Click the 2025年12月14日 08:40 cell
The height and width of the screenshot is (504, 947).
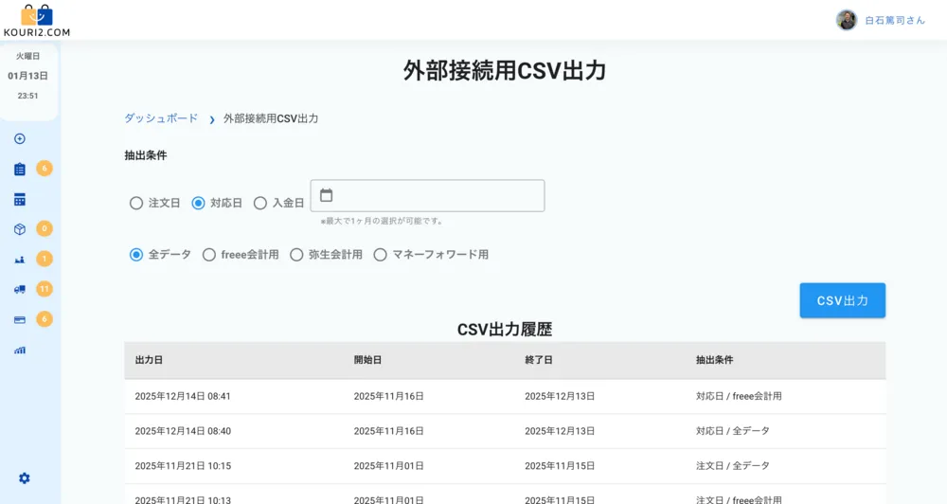pyautogui.click(x=183, y=431)
